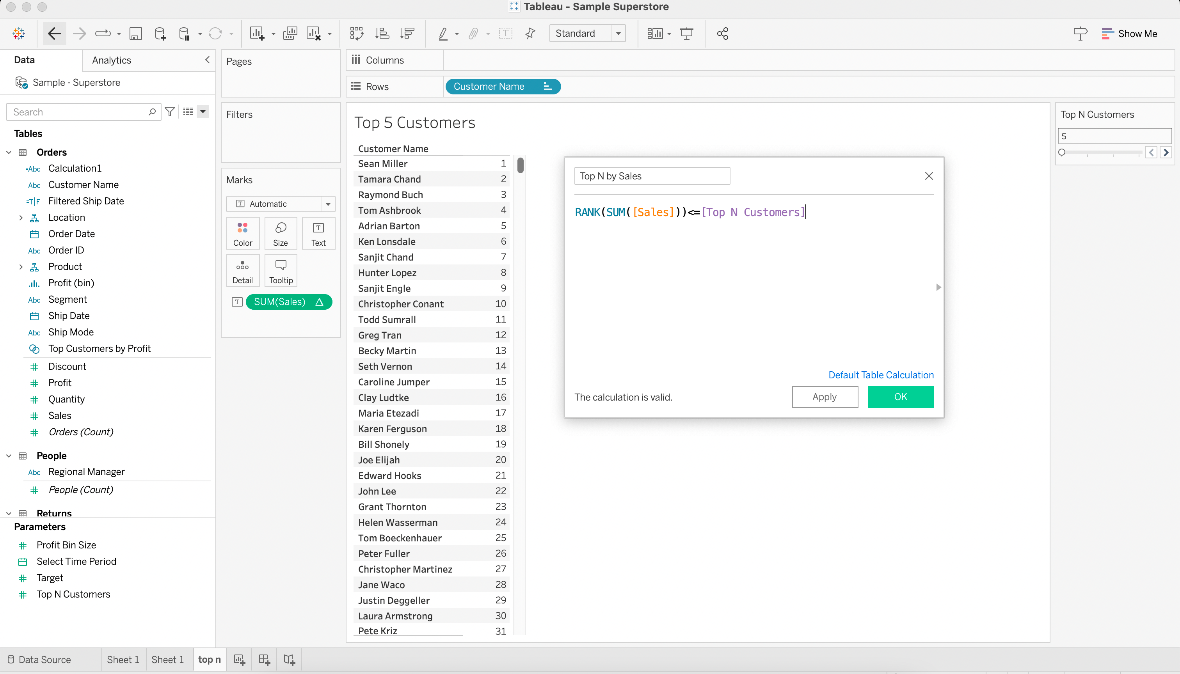The height and width of the screenshot is (674, 1180).
Task: Expand the Orders table in Data pane
Action: [9, 151]
